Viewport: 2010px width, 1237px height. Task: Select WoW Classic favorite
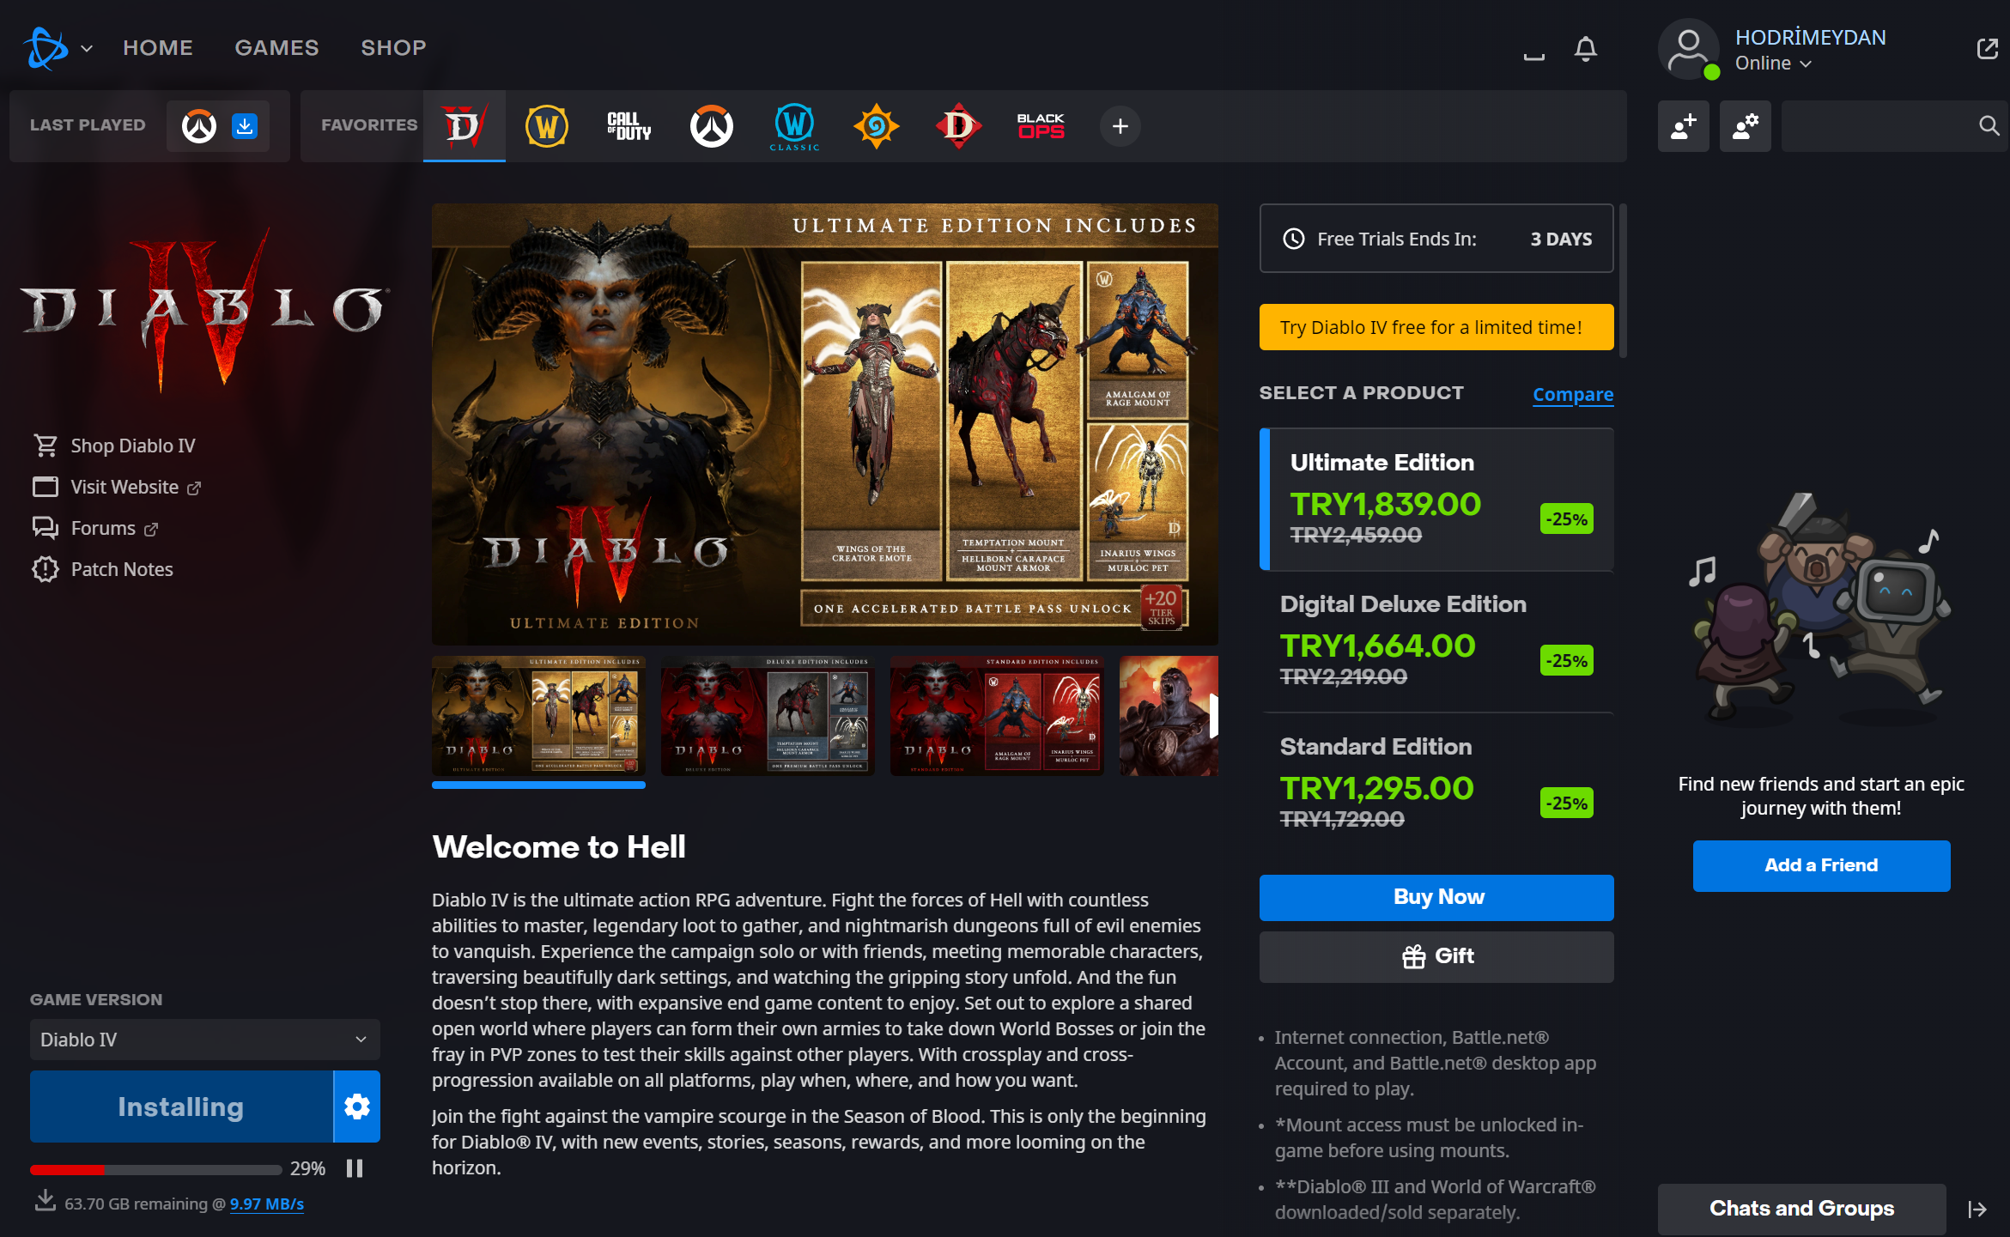(x=794, y=126)
